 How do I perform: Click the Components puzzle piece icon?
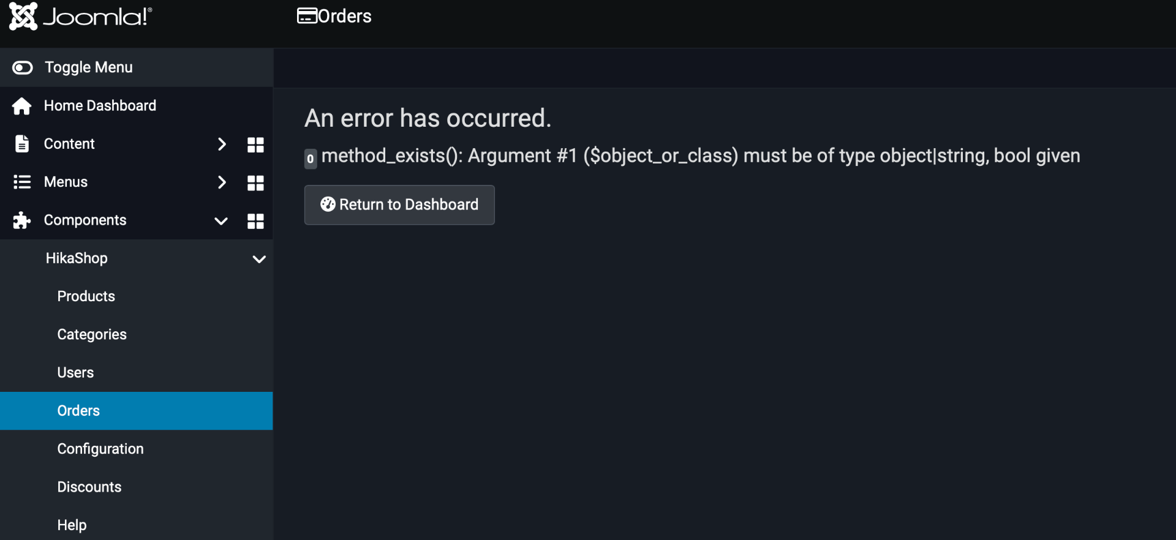pos(21,220)
